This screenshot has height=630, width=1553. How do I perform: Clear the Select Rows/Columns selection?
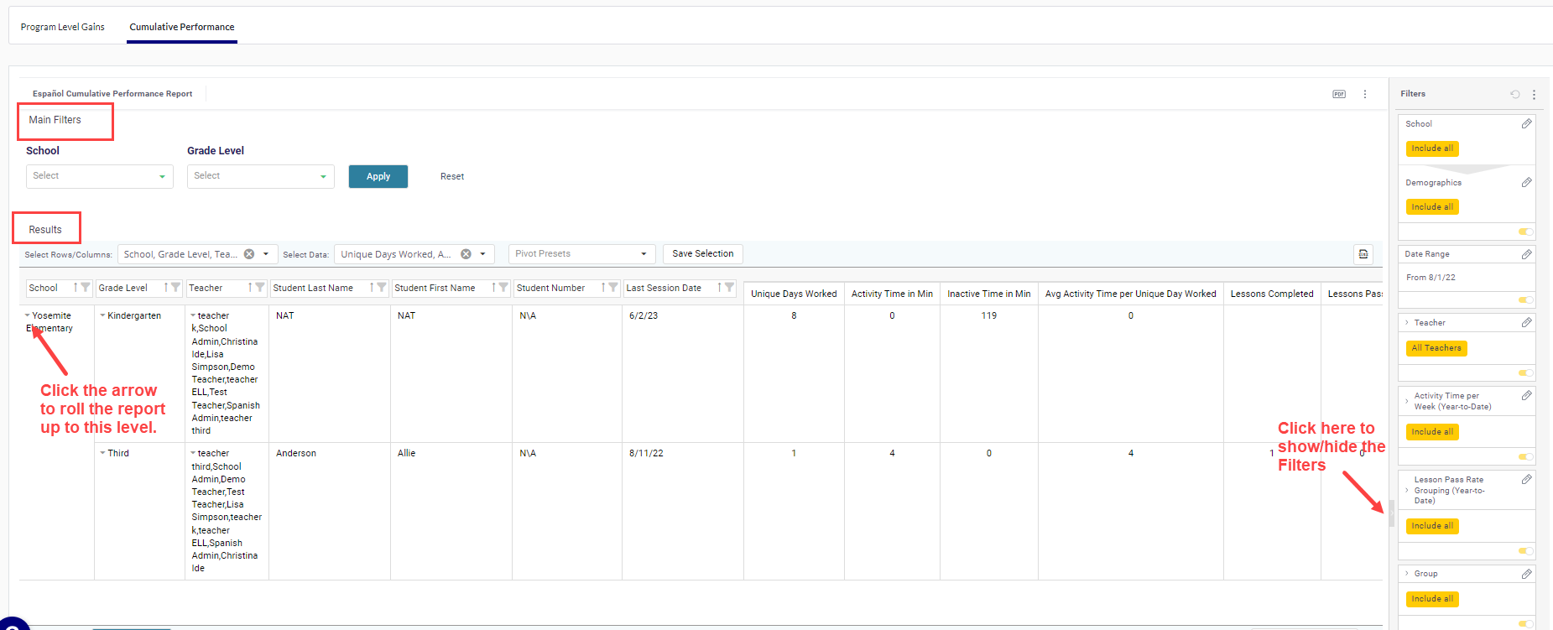249,254
